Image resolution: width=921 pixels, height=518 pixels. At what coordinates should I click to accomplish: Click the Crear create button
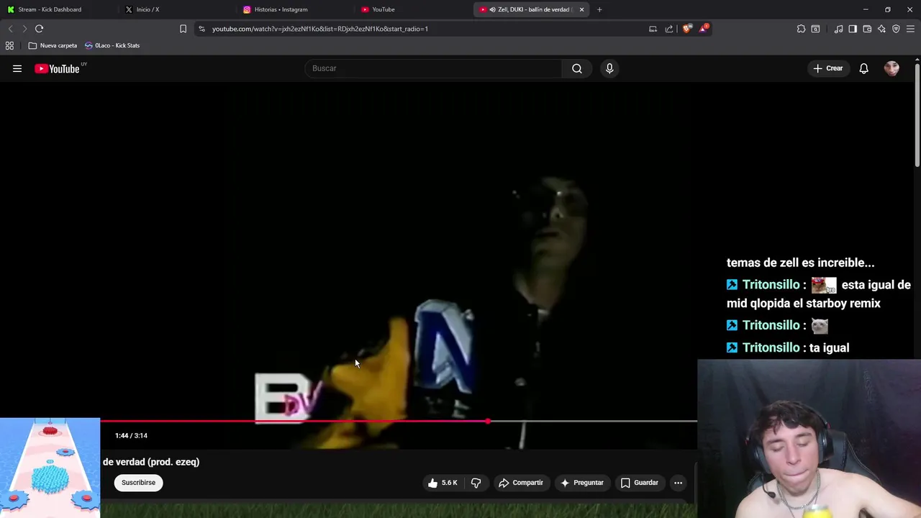pos(828,68)
